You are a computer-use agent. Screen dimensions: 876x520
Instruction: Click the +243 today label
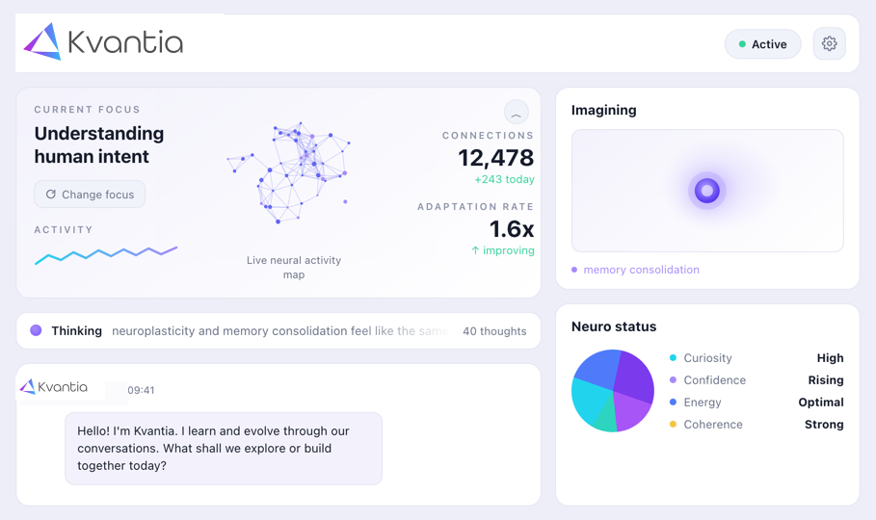click(x=504, y=179)
